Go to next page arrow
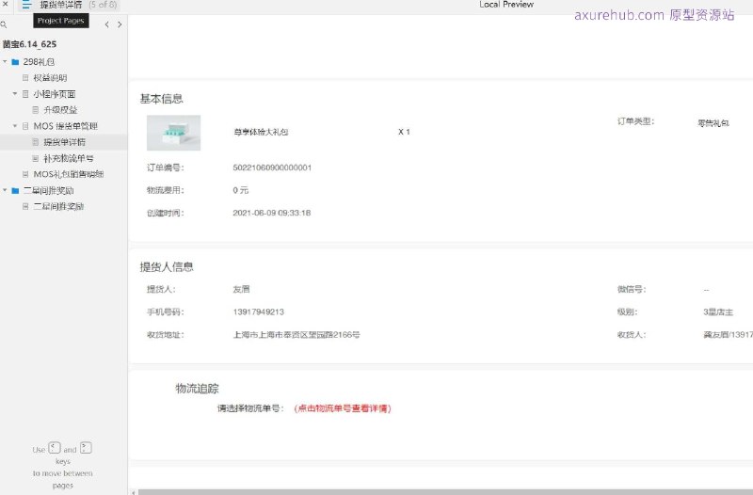753x495 pixels. coord(120,24)
